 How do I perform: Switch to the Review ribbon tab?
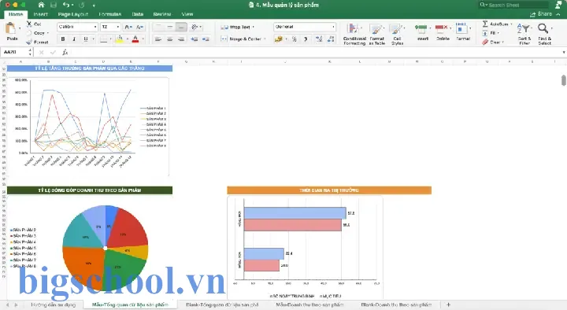161,14
